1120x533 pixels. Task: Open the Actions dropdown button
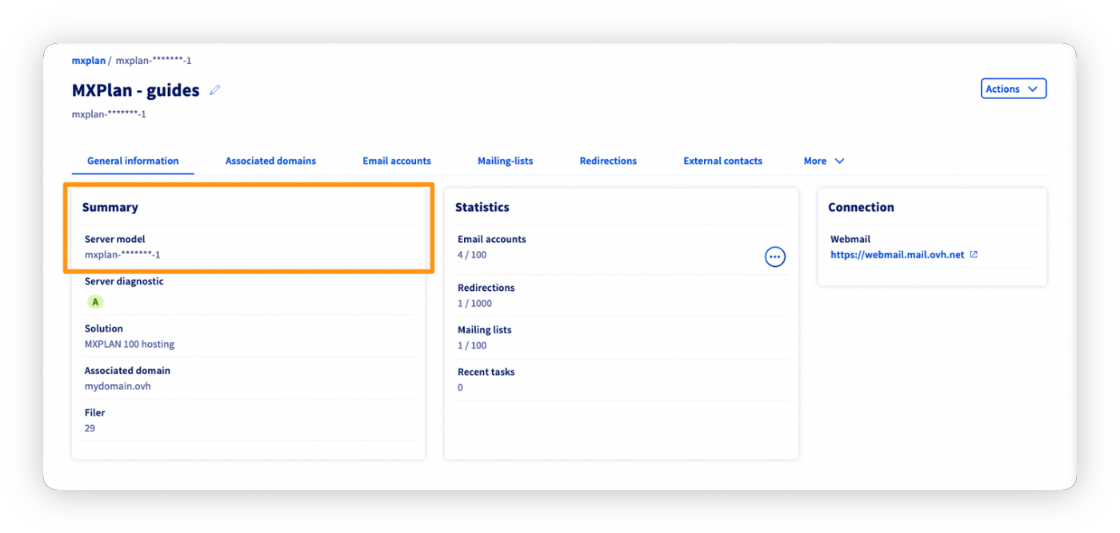pyautogui.click(x=1013, y=89)
